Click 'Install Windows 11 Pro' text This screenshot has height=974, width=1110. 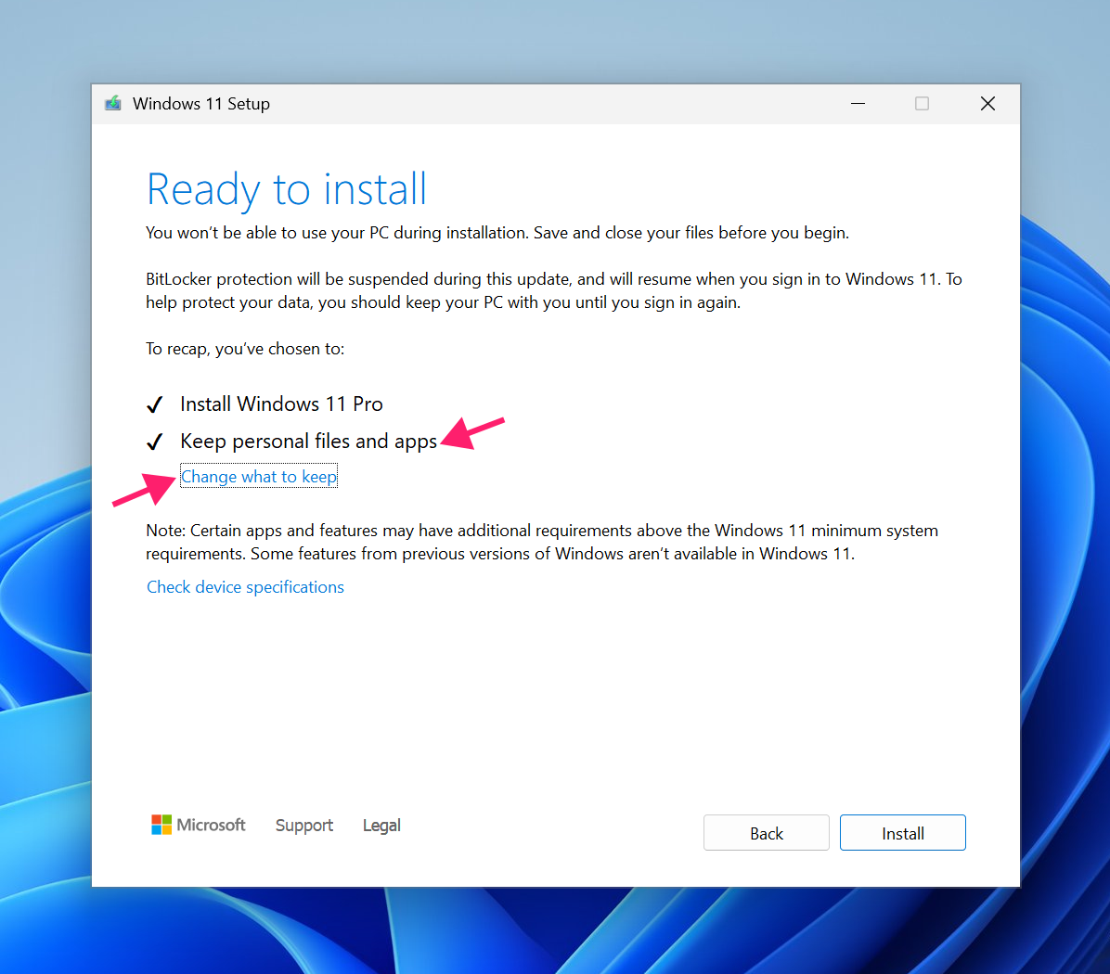281,404
